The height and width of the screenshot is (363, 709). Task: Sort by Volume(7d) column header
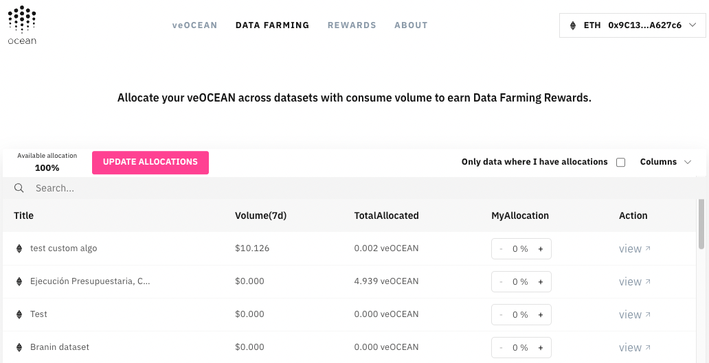261,216
